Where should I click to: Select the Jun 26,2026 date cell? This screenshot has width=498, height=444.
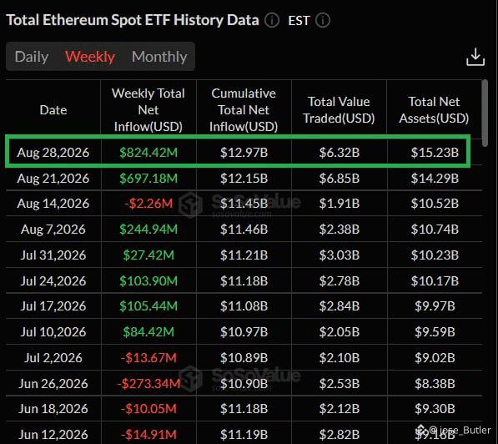(x=53, y=384)
